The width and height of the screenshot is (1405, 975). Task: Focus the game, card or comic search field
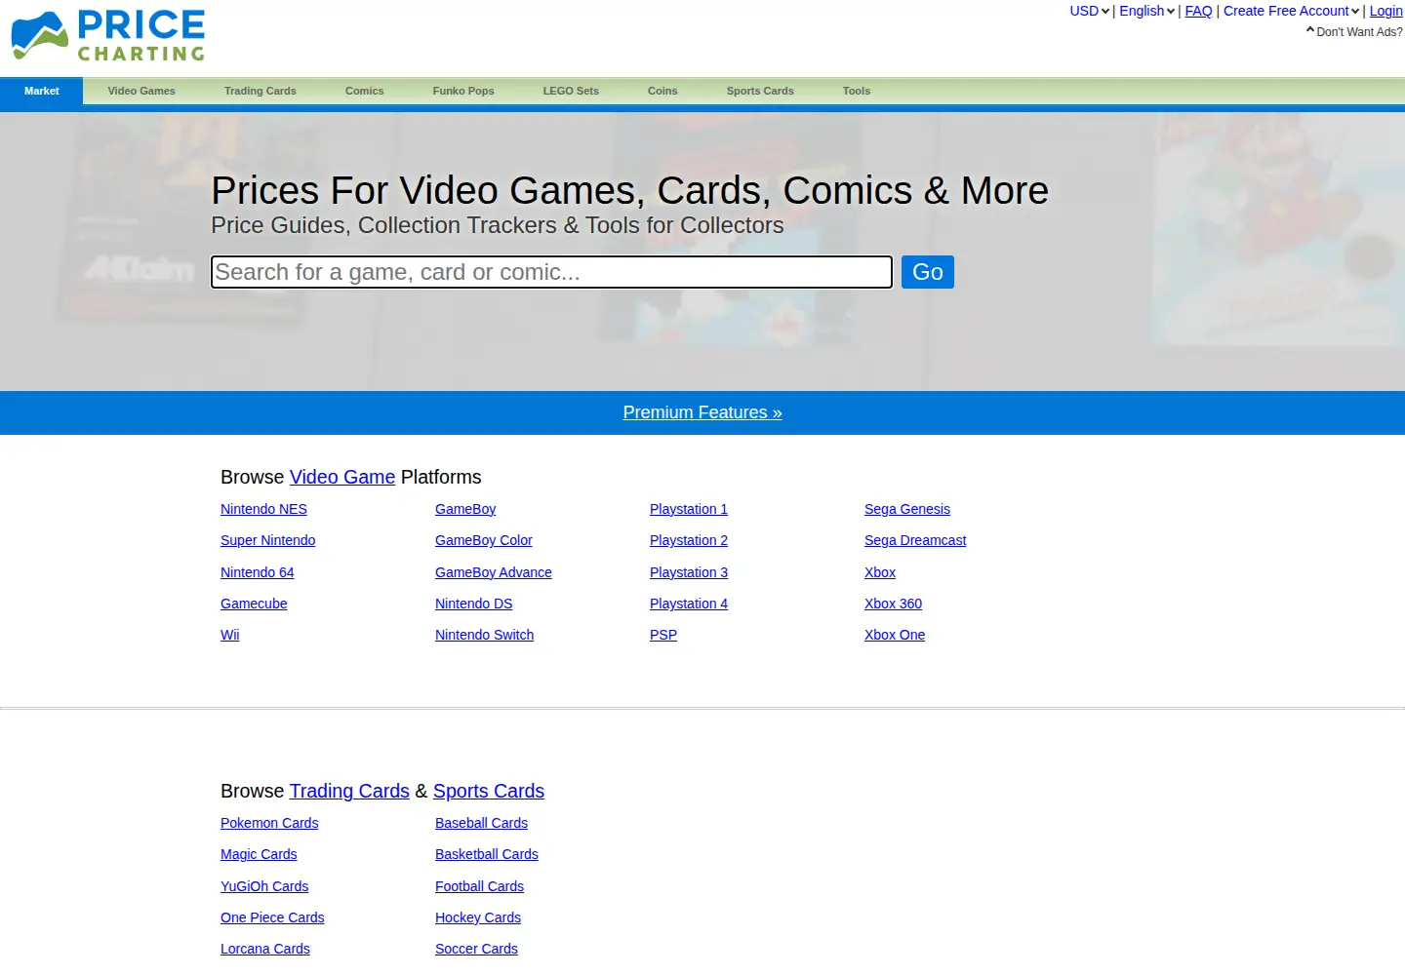[x=551, y=272]
